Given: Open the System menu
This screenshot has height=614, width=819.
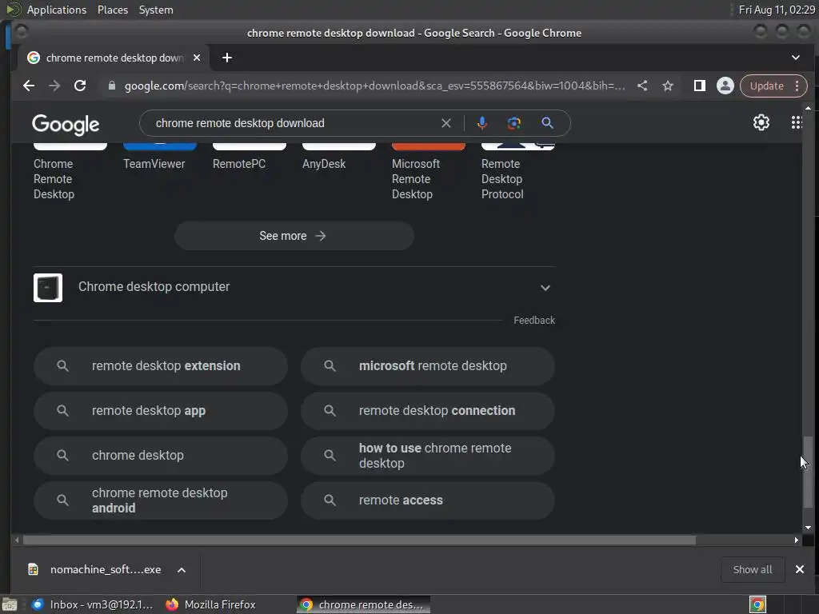Looking at the screenshot, I should click(156, 10).
